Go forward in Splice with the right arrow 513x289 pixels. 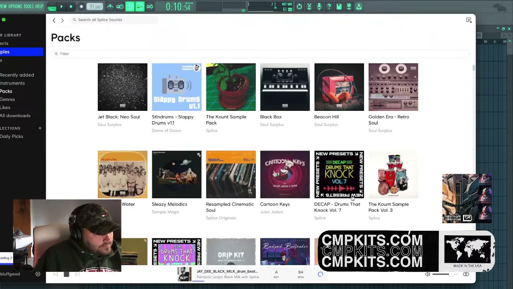coord(62,20)
